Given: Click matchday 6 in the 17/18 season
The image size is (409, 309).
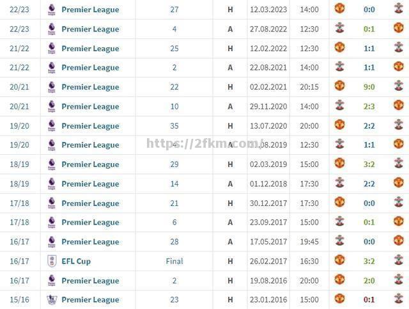Looking at the screenshot, I should pyautogui.click(x=174, y=222).
